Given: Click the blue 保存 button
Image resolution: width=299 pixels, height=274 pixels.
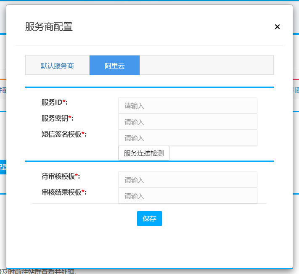Looking at the screenshot, I should click(x=149, y=219).
